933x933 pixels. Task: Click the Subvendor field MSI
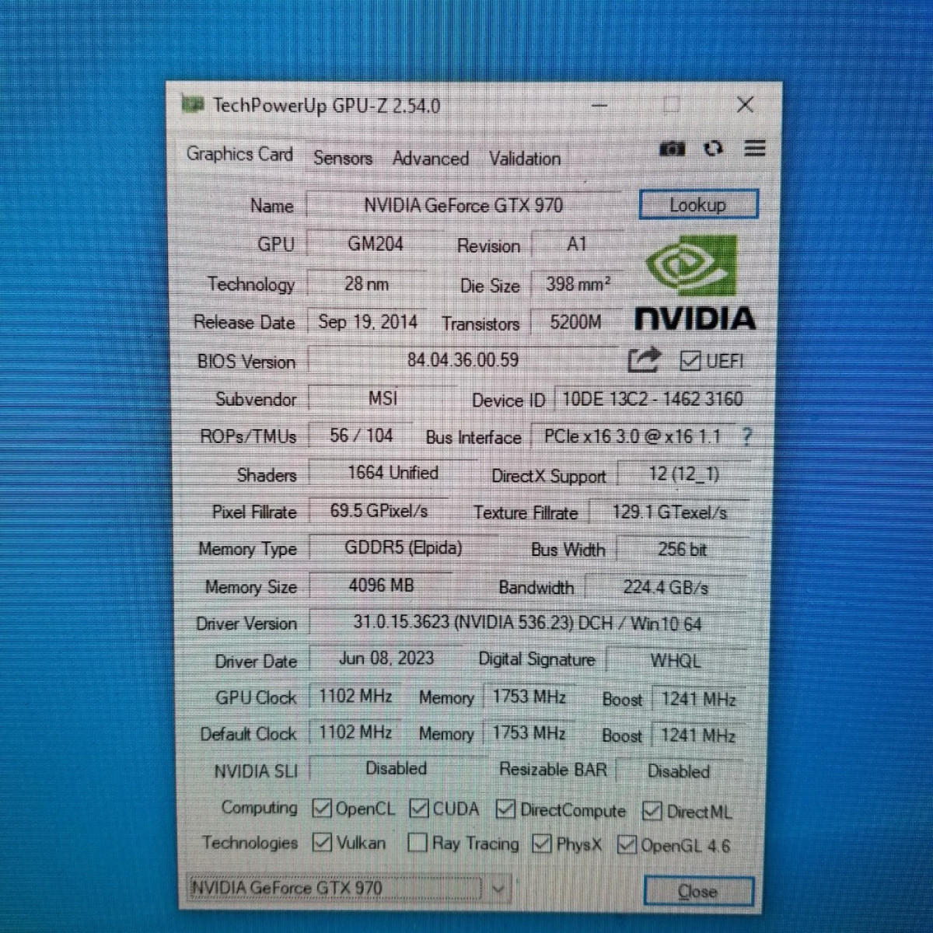pos(383,399)
